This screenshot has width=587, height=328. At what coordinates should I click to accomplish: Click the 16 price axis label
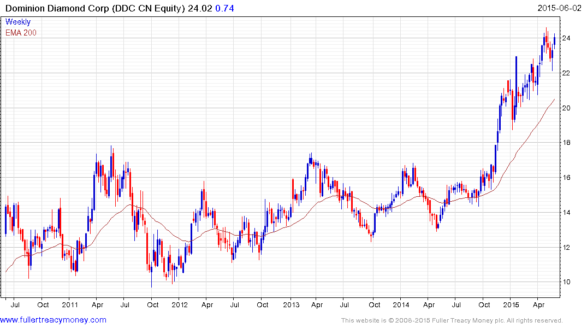566,178
